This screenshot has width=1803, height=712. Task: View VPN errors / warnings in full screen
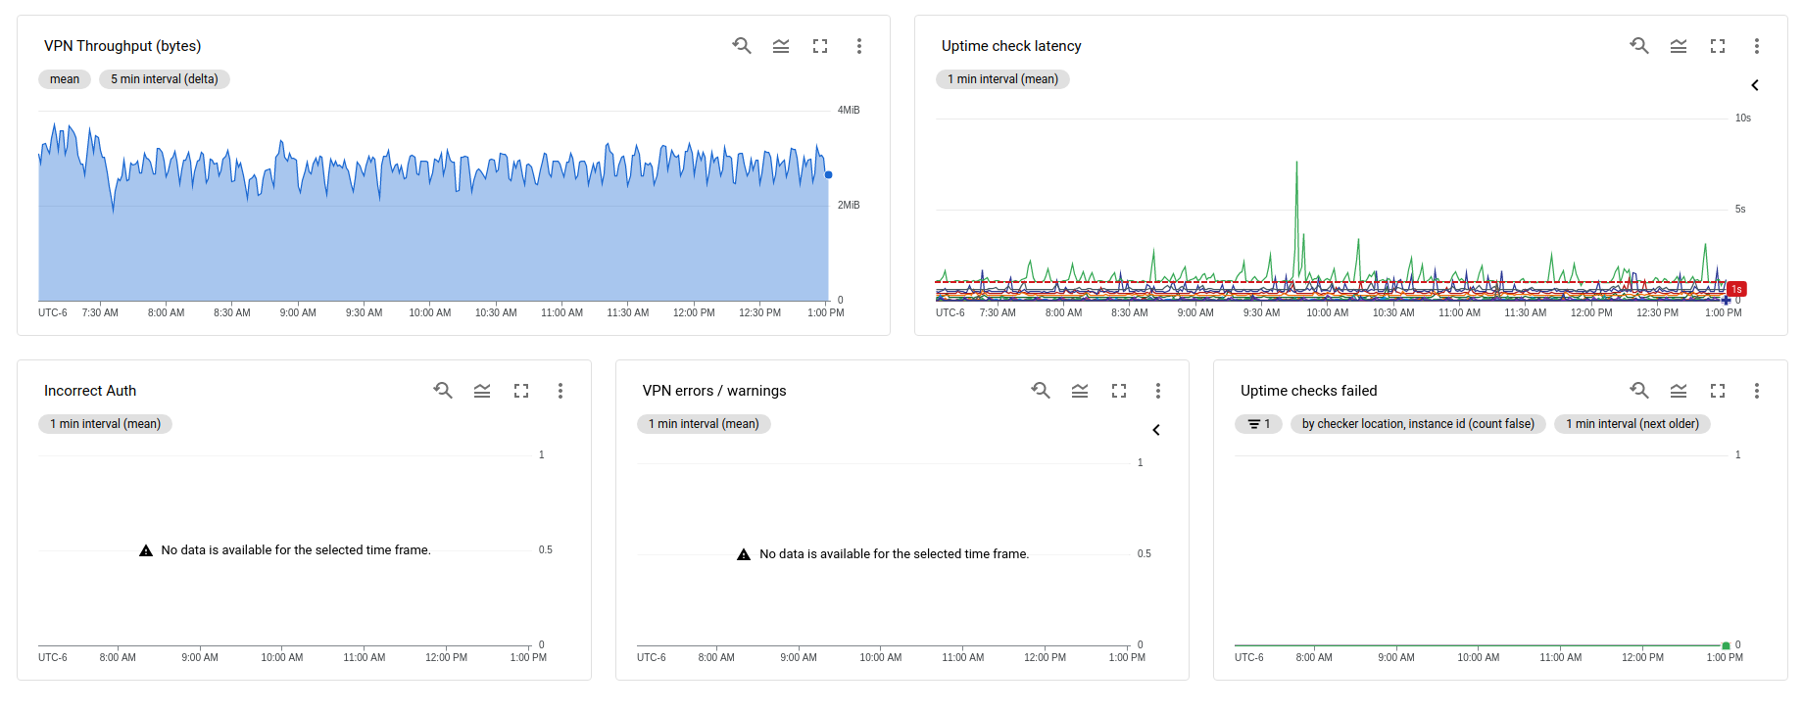[x=1119, y=391]
